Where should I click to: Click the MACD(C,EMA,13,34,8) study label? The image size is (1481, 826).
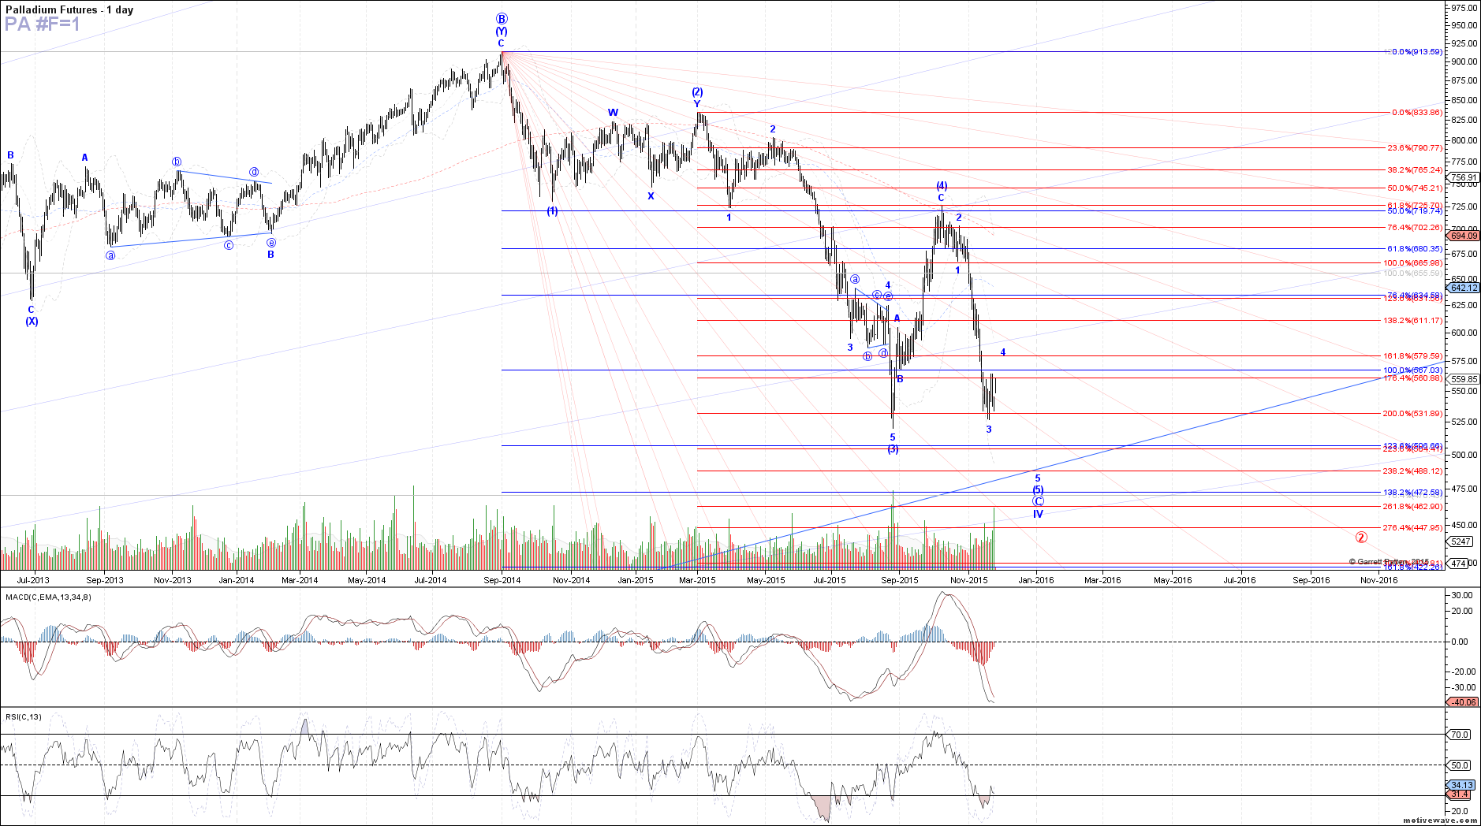point(48,597)
